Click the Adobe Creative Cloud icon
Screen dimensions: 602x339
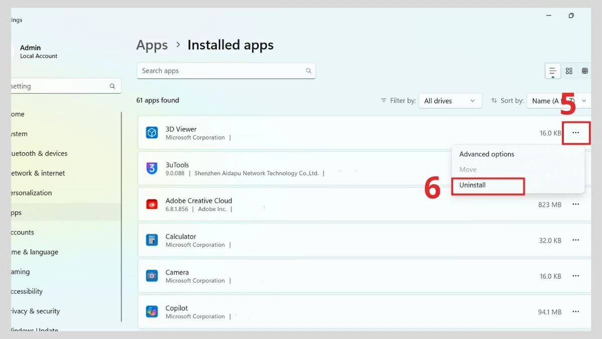(152, 204)
